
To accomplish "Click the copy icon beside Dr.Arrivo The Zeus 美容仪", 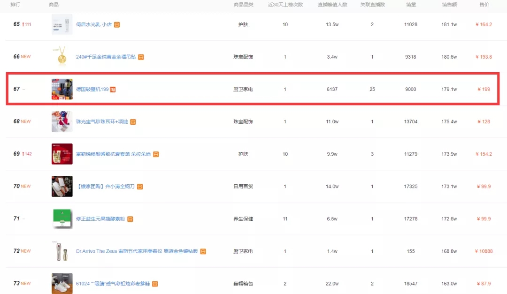I will (x=202, y=251).
